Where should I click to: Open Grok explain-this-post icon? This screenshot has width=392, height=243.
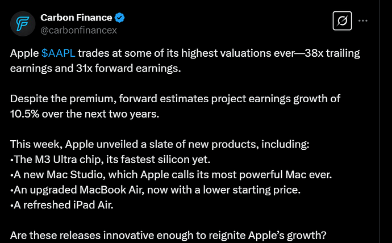342,21
